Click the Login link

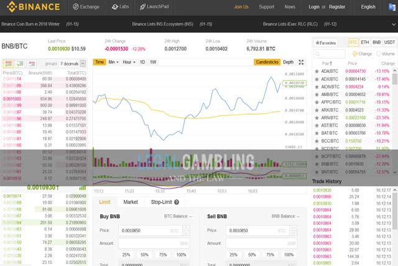click(314, 7)
